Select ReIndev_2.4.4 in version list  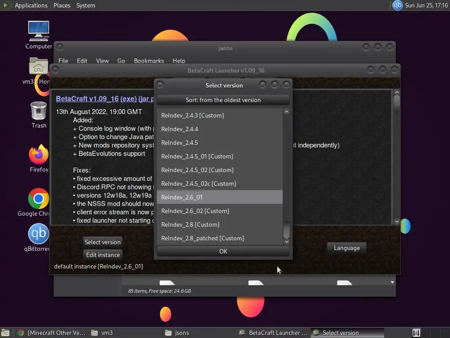[x=220, y=129]
